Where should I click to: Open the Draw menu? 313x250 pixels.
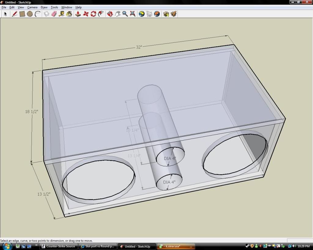44,7
